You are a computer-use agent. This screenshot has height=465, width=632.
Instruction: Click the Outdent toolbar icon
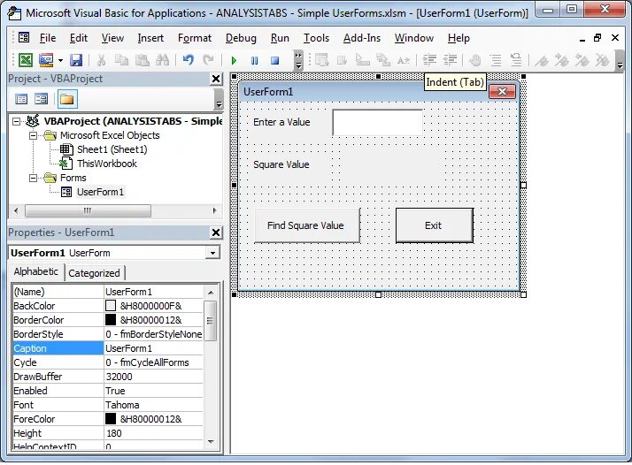(450, 60)
